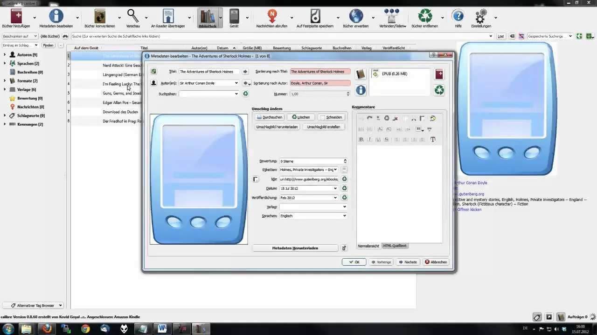Remove selected format using recycle icon
Viewport: 597px width, 335px height.
(x=439, y=90)
